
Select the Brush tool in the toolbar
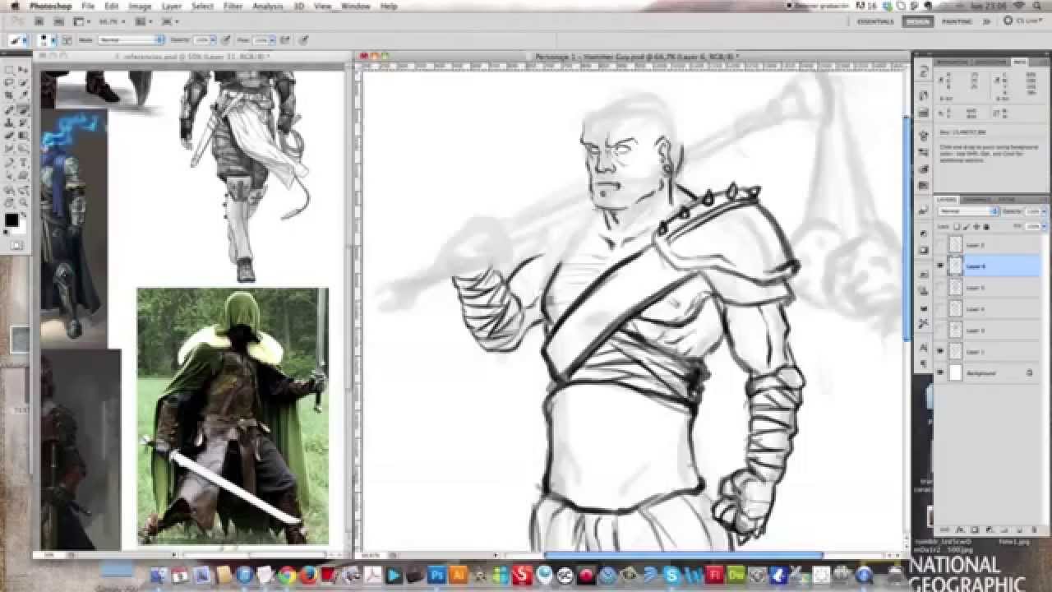[21, 109]
